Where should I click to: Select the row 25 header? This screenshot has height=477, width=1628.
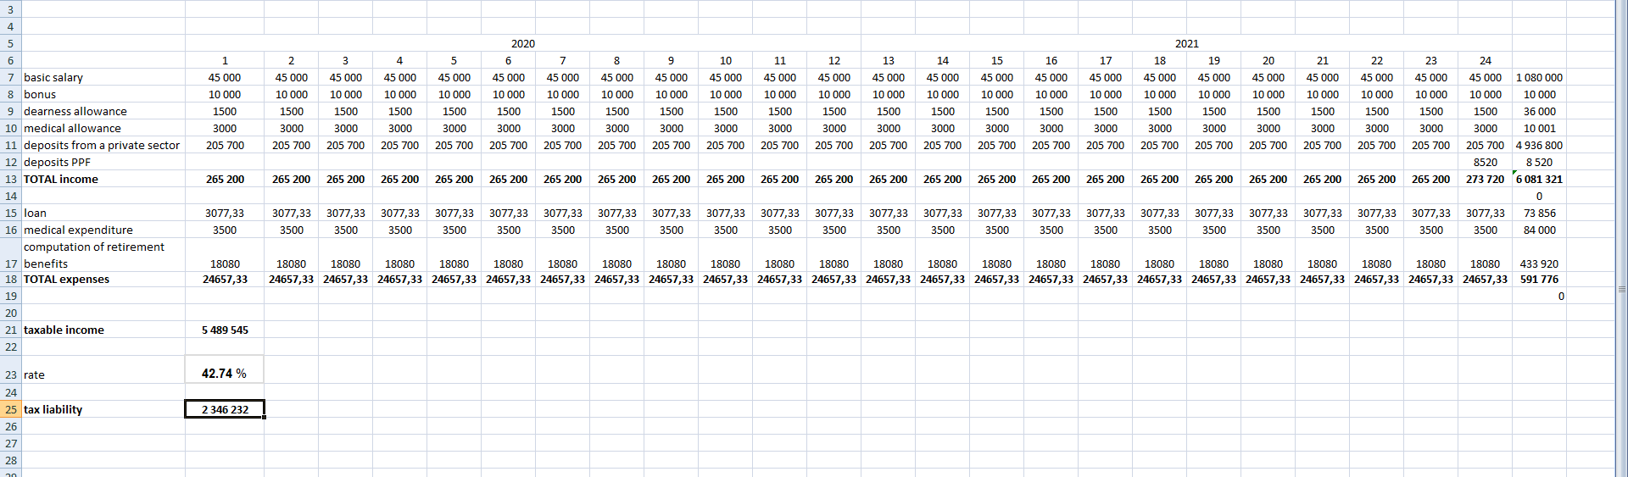[x=10, y=409]
